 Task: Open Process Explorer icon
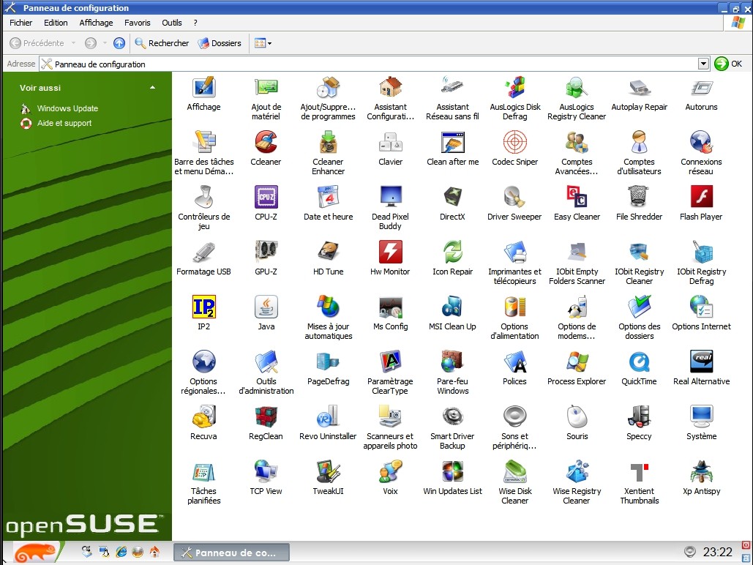[577, 362]
